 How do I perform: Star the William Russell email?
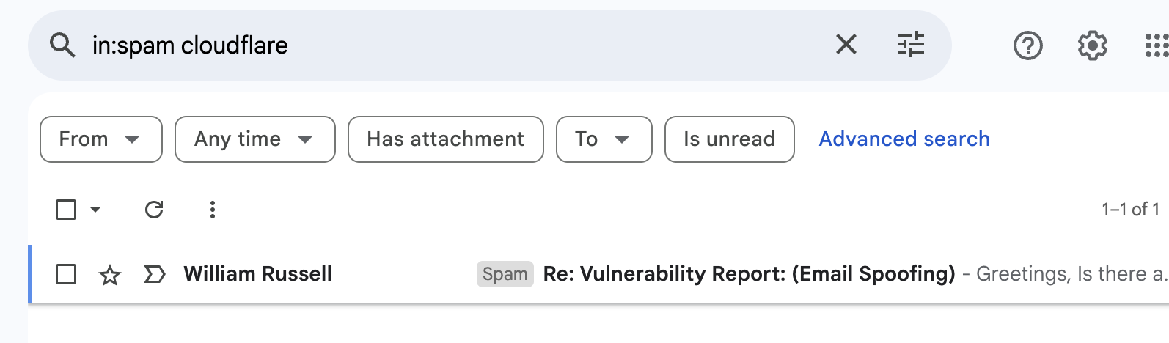coord(110,275)
